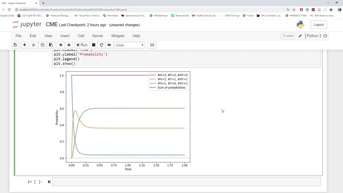Open the PHREEQC3 HTML bookmark
The image size is (343, 193).
296,16
